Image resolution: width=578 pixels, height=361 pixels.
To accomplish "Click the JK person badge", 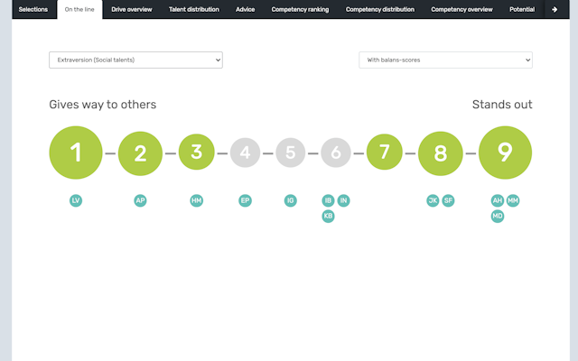I will (433, 200).
